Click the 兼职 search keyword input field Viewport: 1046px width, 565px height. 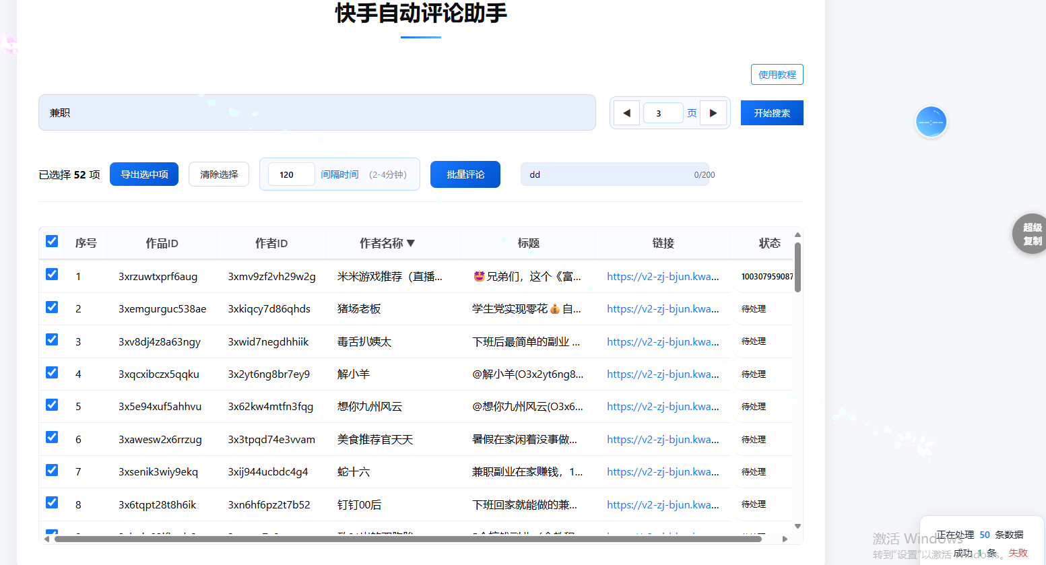[x=317, y=113]
